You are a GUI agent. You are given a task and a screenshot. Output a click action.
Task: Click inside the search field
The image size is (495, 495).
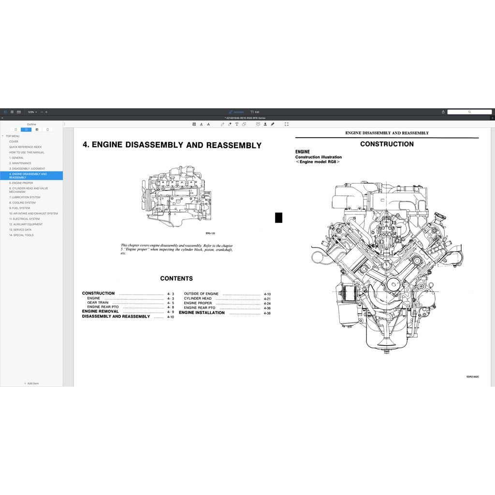point(470,112)
